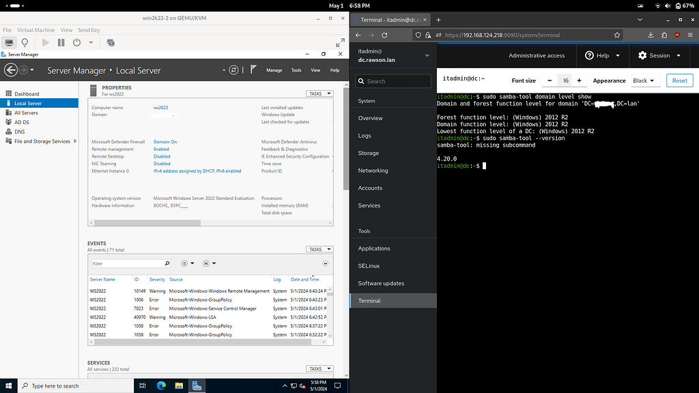Open Firefox tracking protection shield

417,34
